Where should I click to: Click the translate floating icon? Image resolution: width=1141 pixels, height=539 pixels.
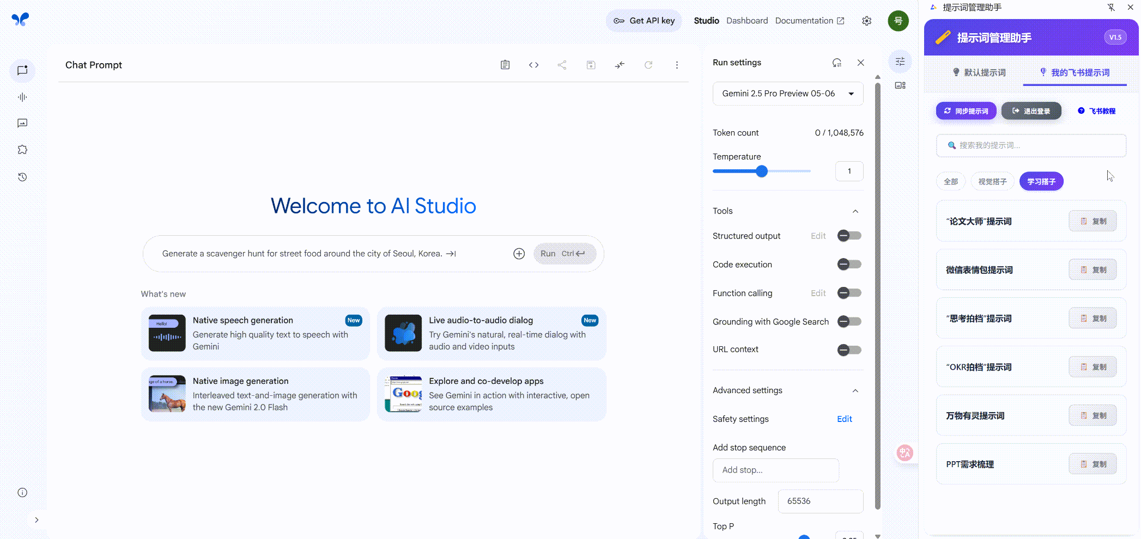(905, 453)
